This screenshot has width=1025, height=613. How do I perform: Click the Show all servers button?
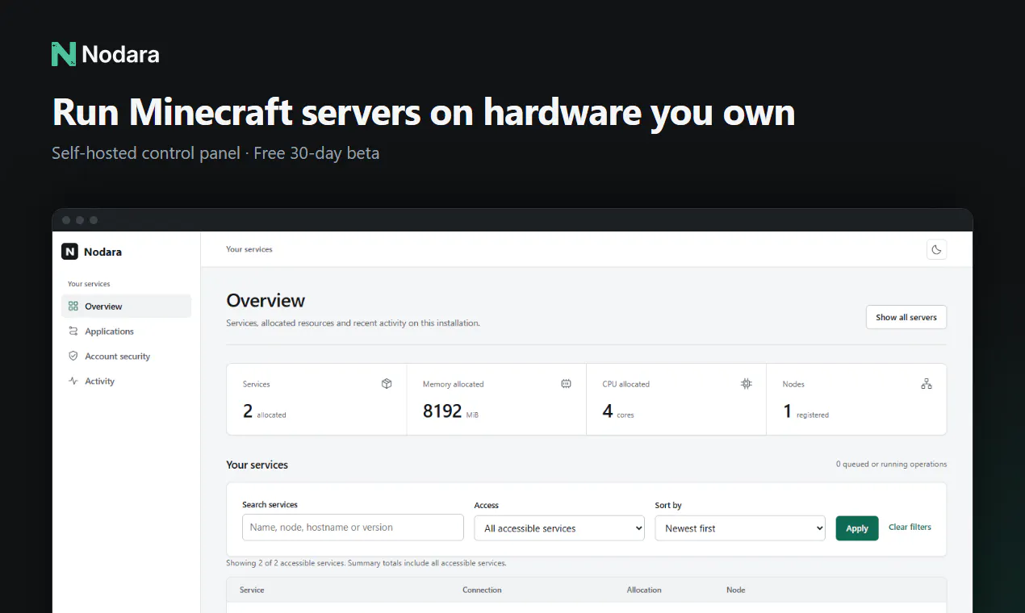(x=906, y=317)
